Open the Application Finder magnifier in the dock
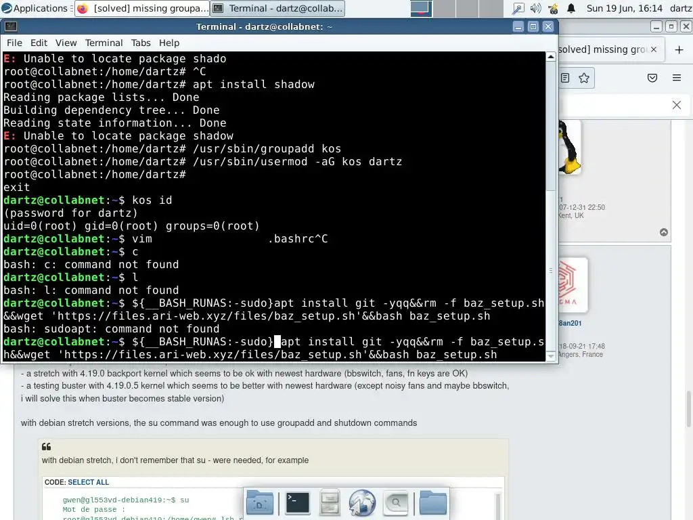The height and width of the screenshot is (520, 693). pos(395,503)
